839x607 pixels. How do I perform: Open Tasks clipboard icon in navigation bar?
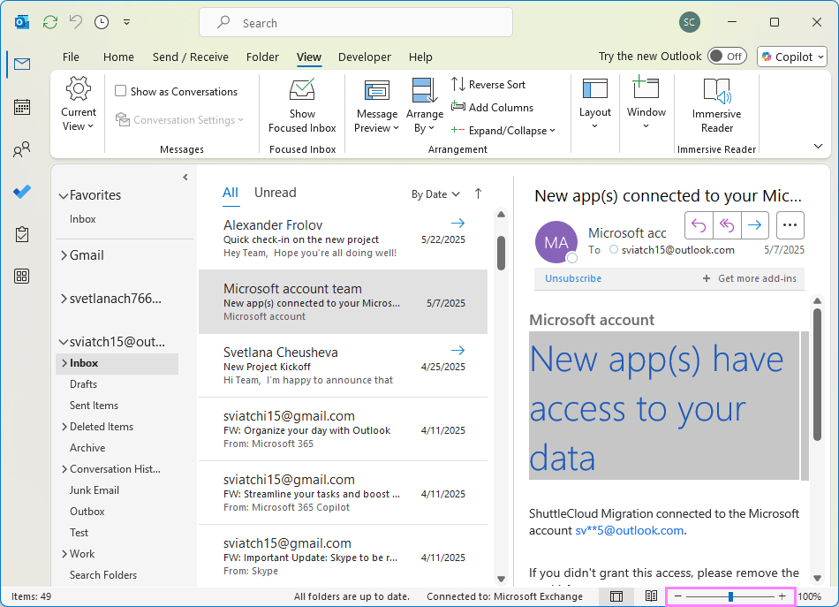click(x=22, y=234)
